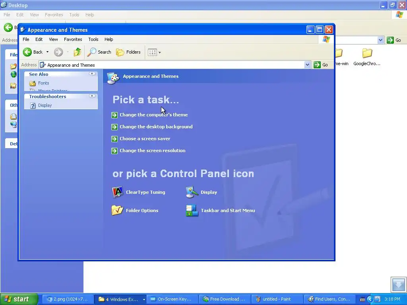Click the Fonts folder icon
Image resolution: width=407 pixels, height=305 pixels.
click(33, 83)
